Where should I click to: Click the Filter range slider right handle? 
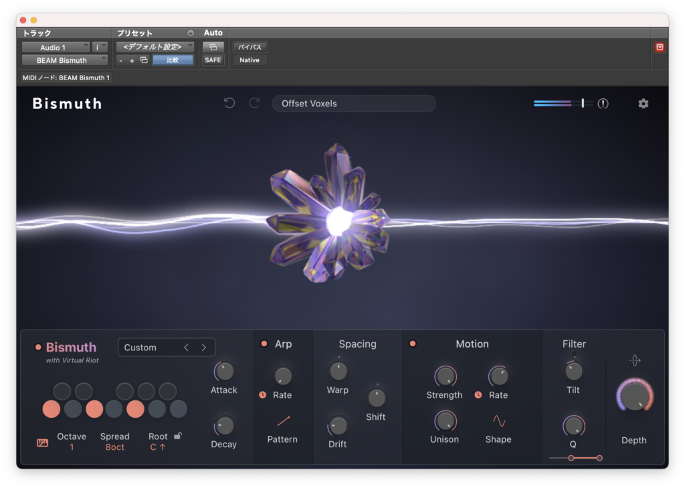(x=599, y=458)
